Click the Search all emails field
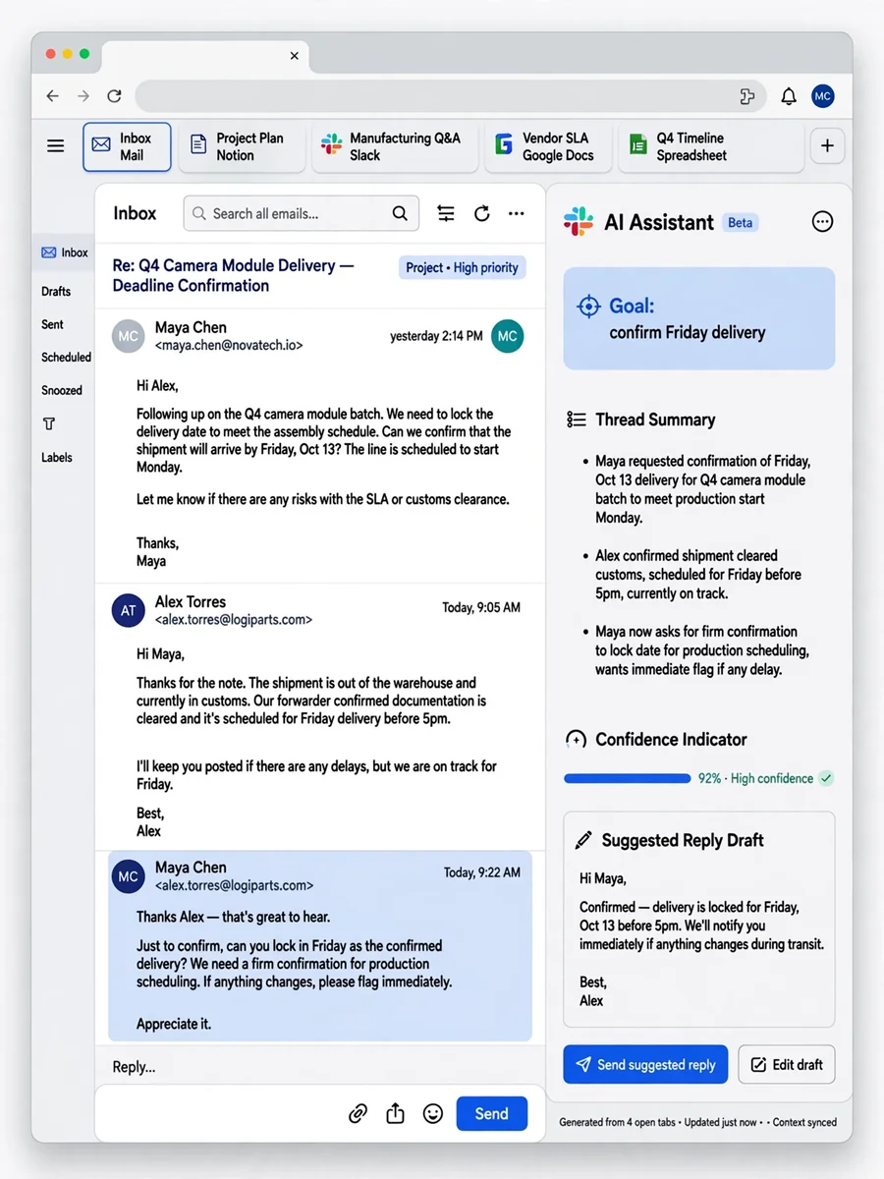This screenshot has height=1179, width=884. pos(302,213)
